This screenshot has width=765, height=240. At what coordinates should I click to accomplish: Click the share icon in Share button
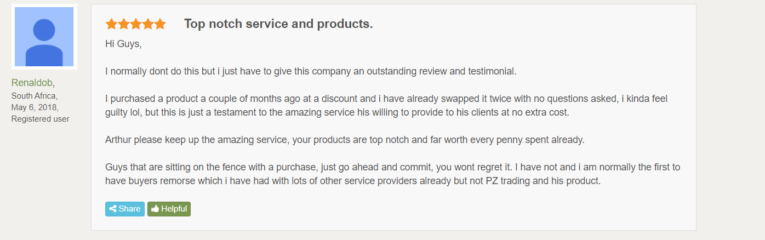click(113, 209)
